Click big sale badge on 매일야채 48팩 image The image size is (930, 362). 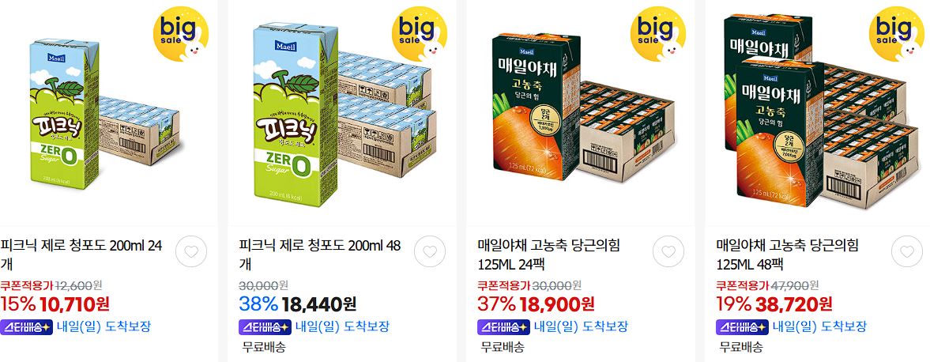pyautogui.click(x=897, y=34)
